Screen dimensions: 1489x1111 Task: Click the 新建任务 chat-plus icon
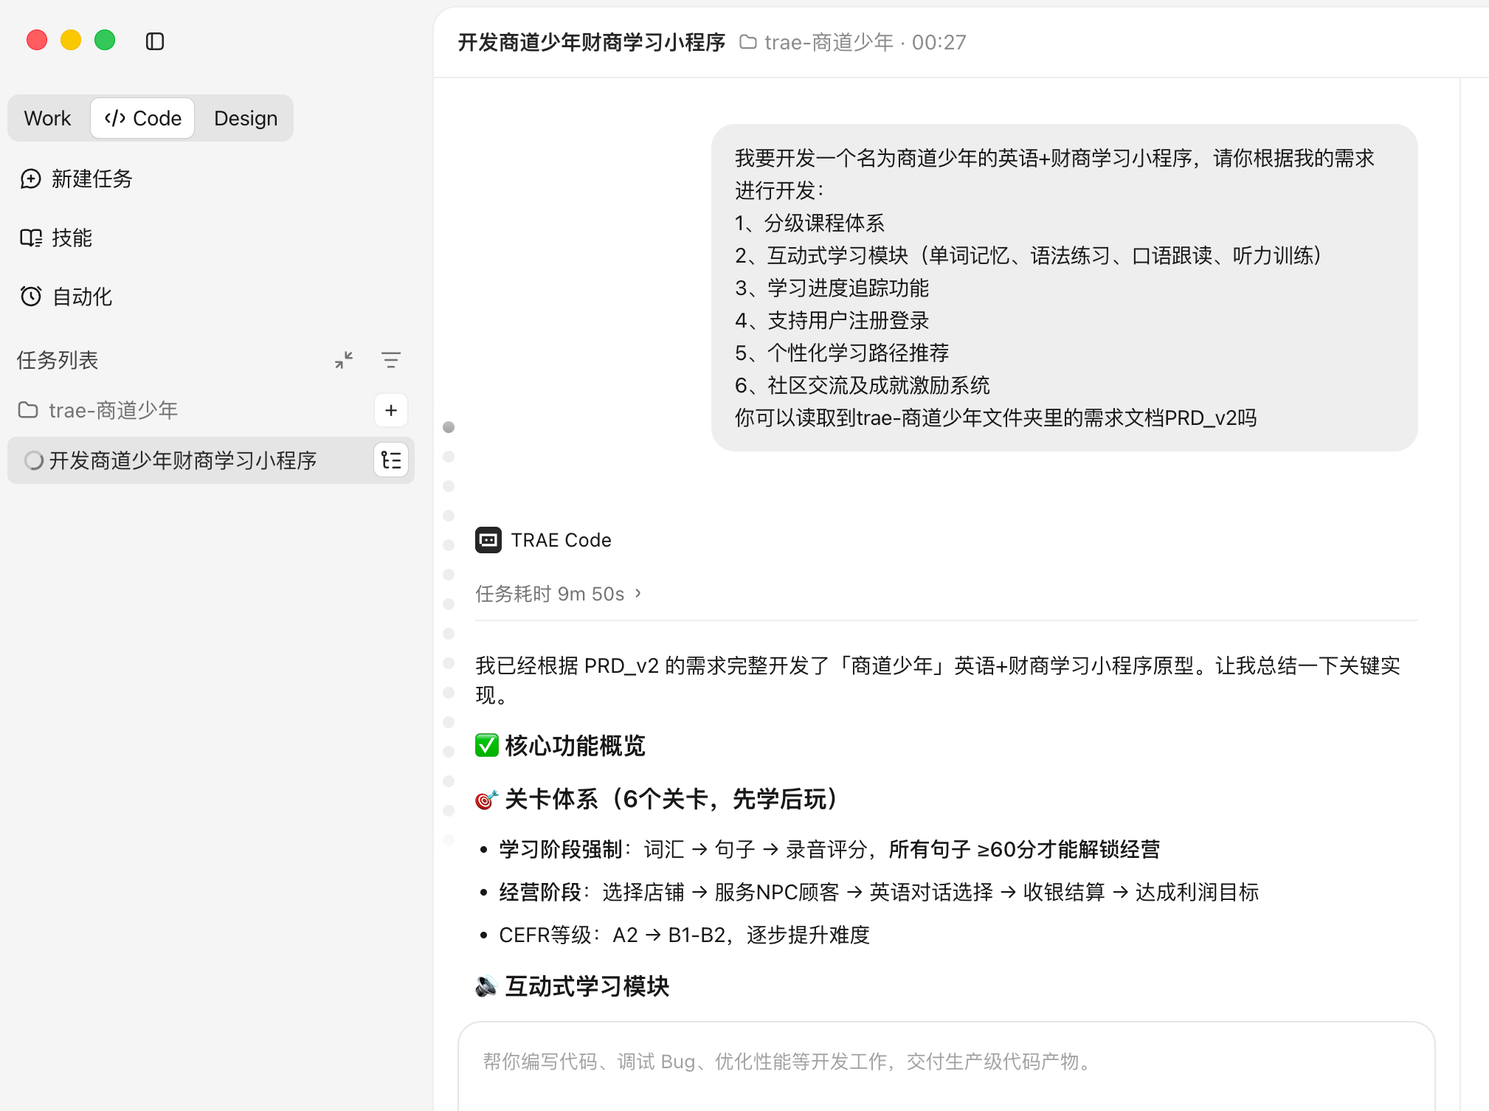point(31,179)
